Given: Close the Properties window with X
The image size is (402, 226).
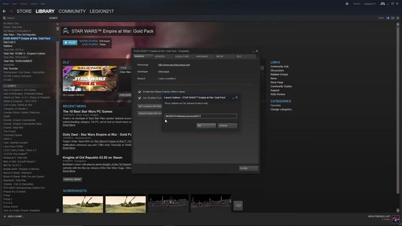Looking at the screenshot, I should (x=257, y=51).
